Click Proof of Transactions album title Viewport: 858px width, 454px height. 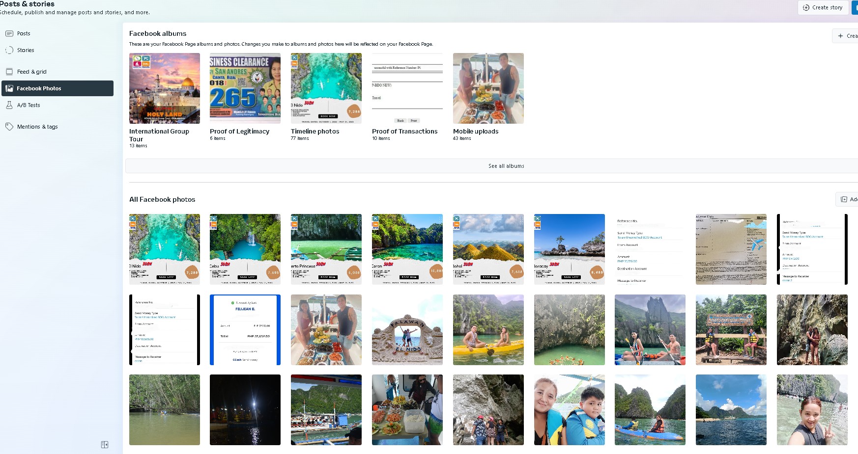coord(404,131)
